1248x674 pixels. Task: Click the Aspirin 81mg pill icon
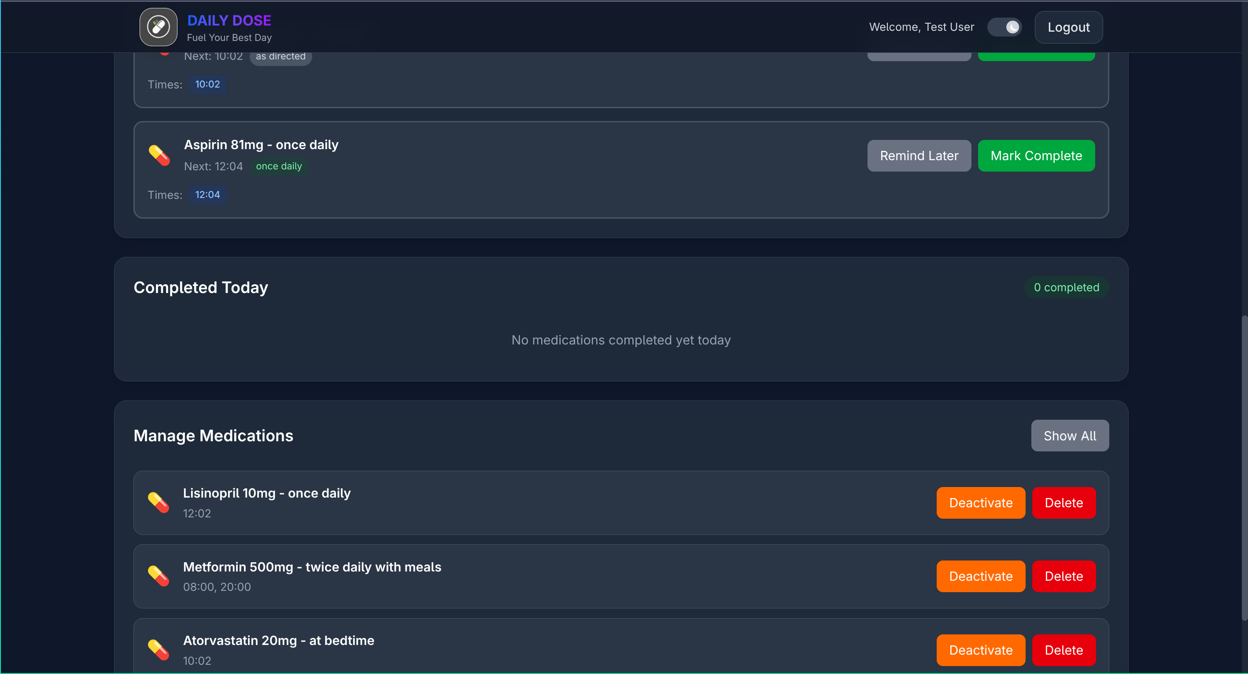click(x=159, y=155)
